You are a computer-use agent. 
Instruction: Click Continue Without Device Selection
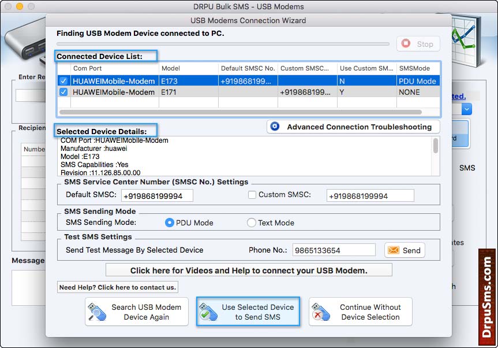tap(361, 312)
